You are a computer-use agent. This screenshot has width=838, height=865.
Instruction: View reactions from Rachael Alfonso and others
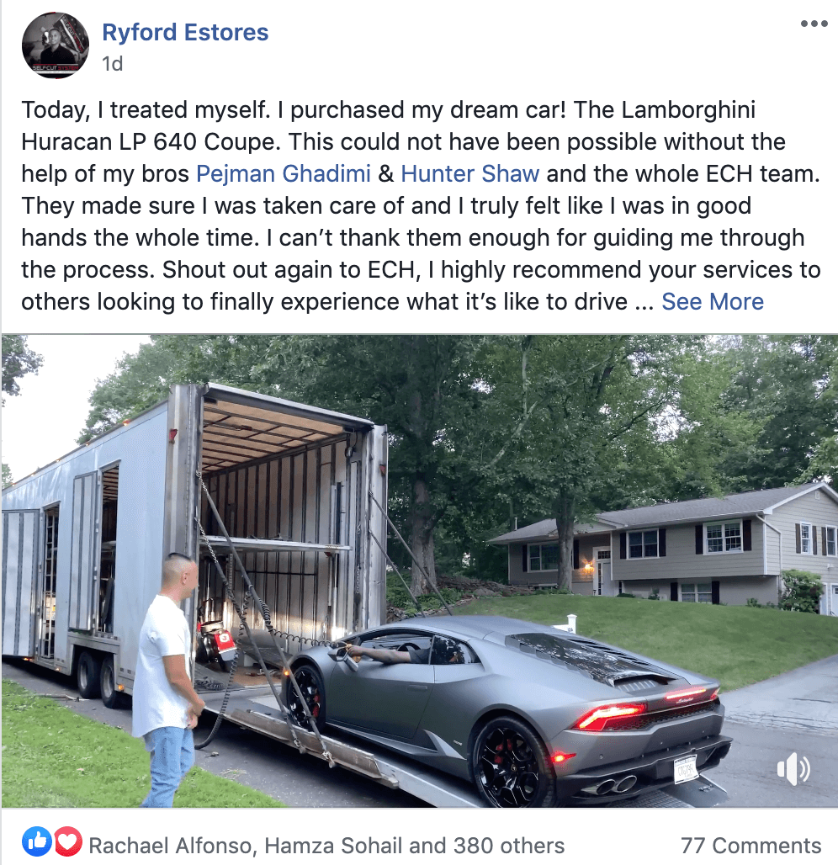point(326,845)
